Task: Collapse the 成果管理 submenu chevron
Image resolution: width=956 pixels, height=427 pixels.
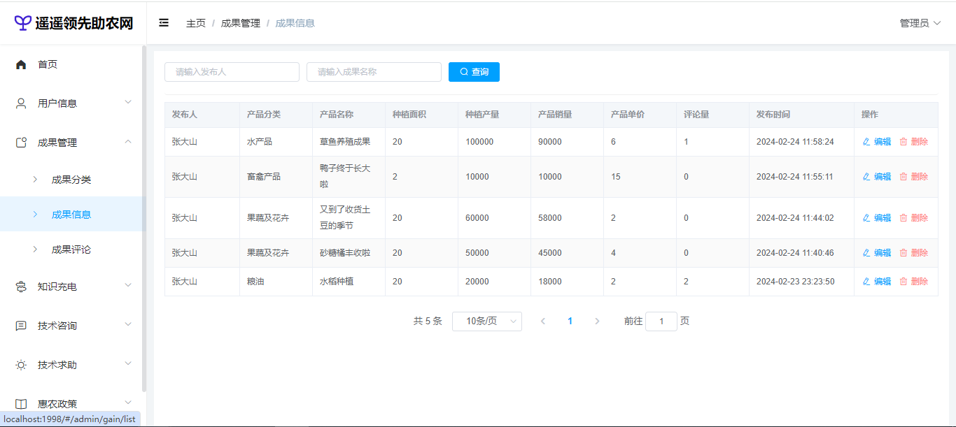Action: (128, 142)
